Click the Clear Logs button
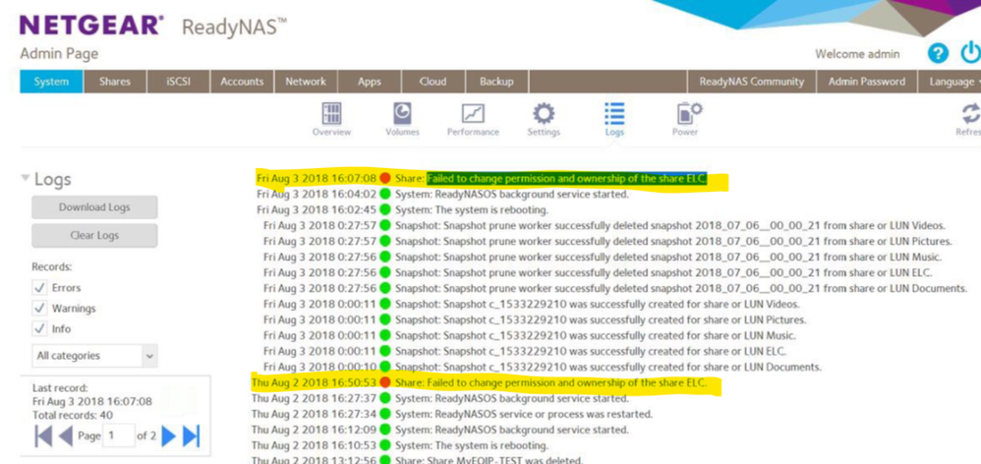Image resolution: width=981 pixels, height=464 pixels. [x=94, y=236]
